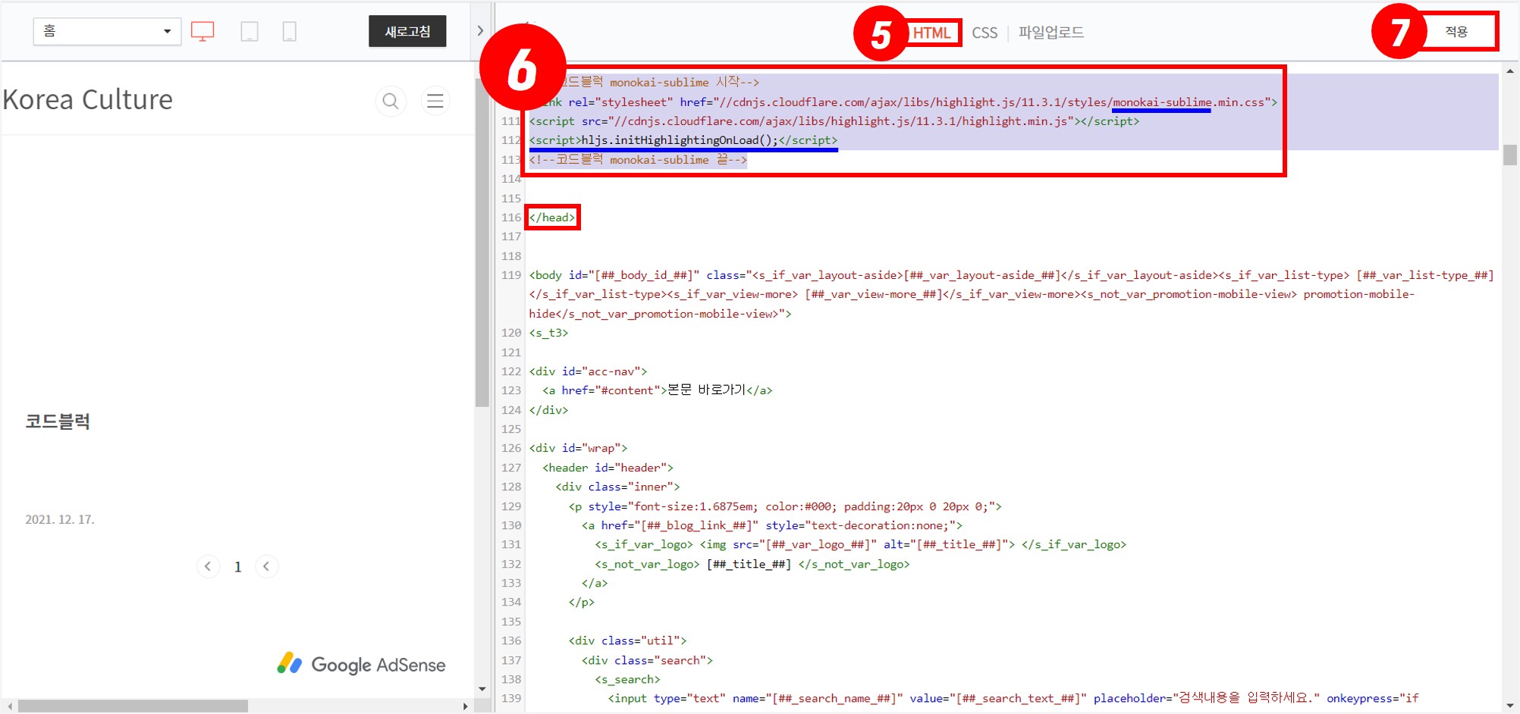Click the <header id="header"> line
This screenshot has height=714, width=1520.
tap(608, 468)
